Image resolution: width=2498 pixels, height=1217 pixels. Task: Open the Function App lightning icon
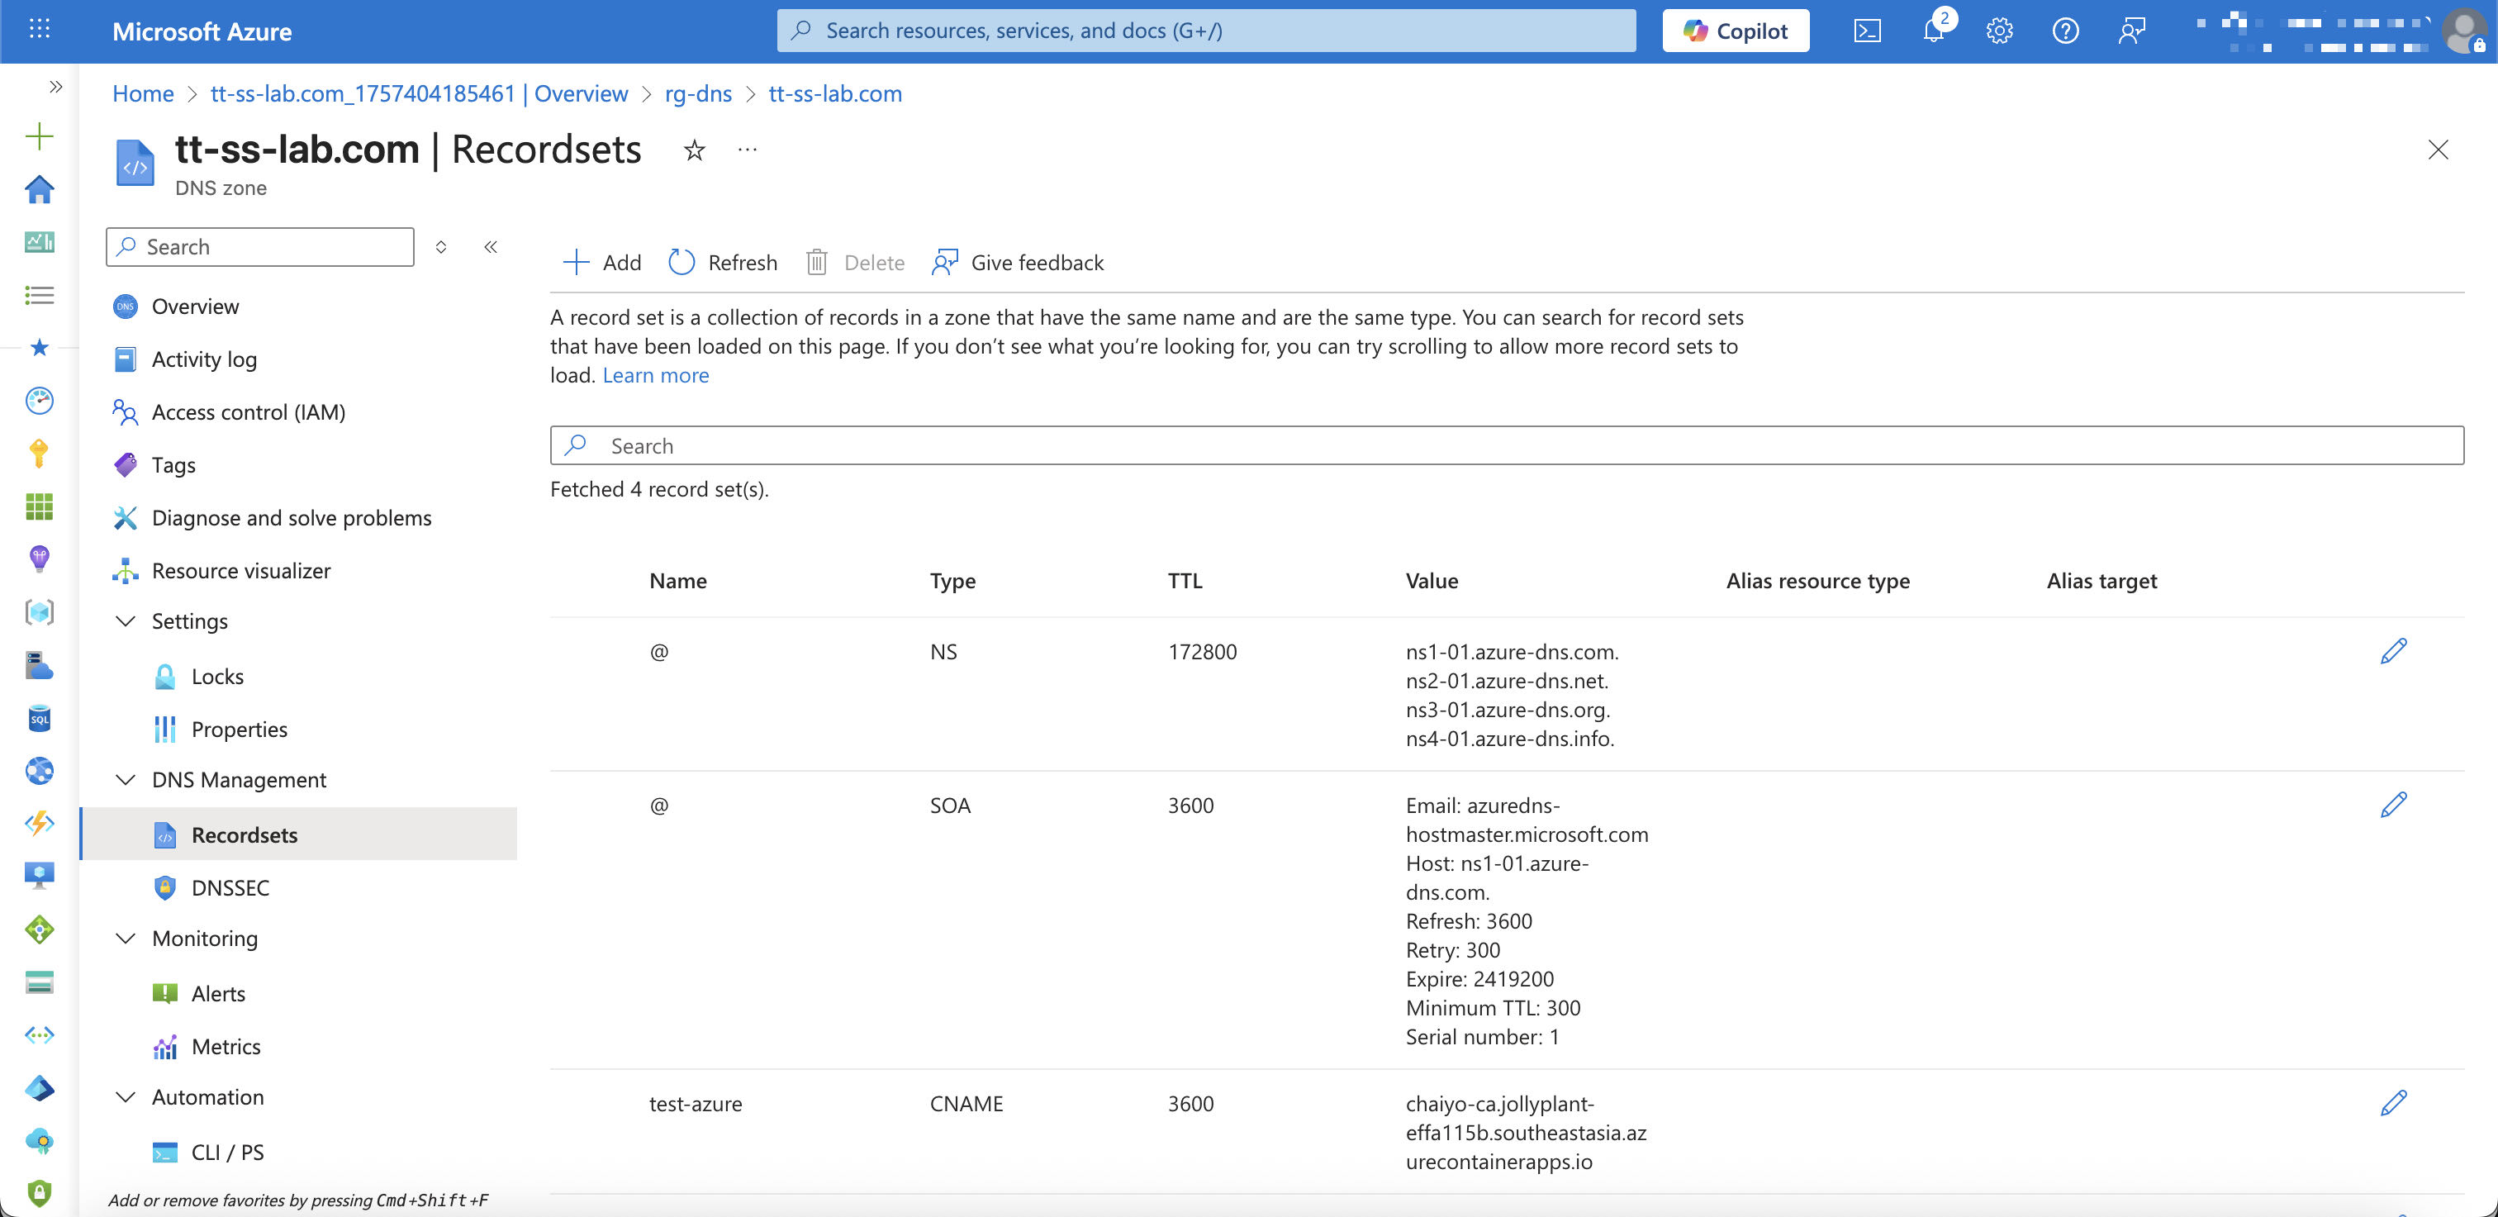39,823
